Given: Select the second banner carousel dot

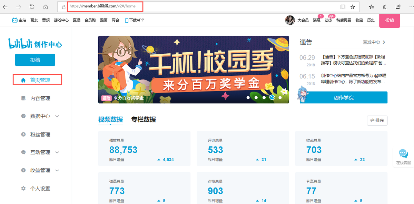Looking at the screenshot, I should click(256, 98).
